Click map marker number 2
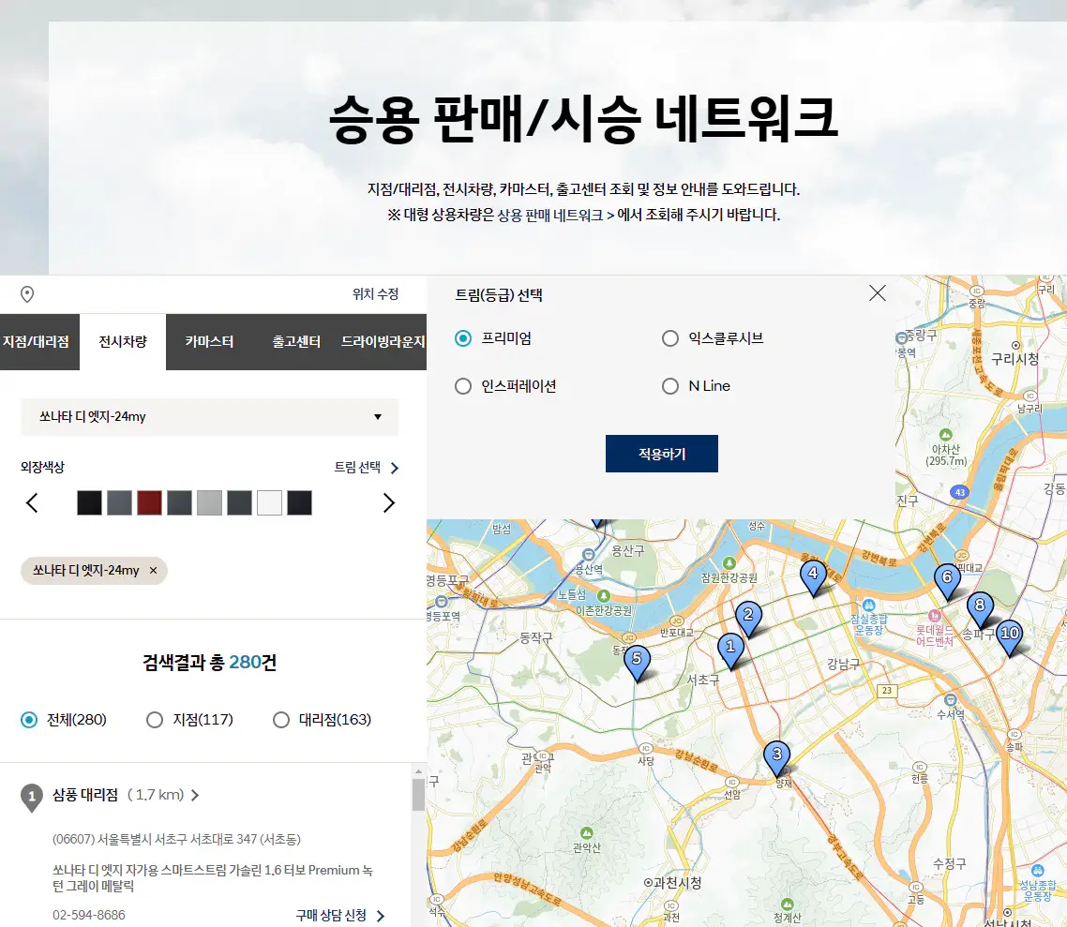 pos(748,619)
